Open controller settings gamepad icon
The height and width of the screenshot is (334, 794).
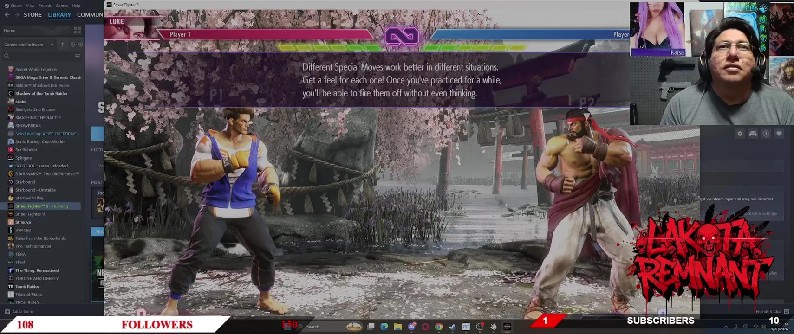[x=753, y=134]
